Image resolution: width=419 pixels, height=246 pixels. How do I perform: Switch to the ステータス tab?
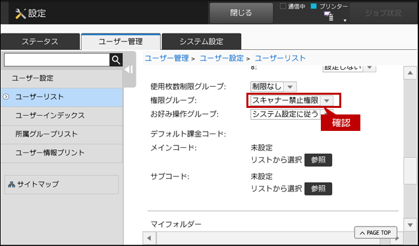click(40, 41)
